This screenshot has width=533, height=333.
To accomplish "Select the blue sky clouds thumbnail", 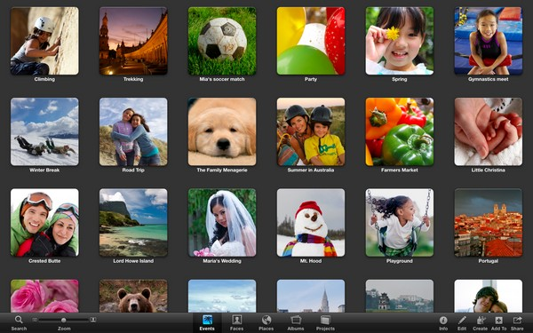I will pos(222,296).
